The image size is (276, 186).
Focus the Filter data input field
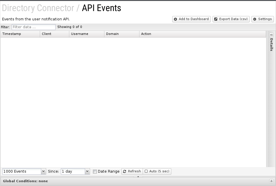(33, 27)
